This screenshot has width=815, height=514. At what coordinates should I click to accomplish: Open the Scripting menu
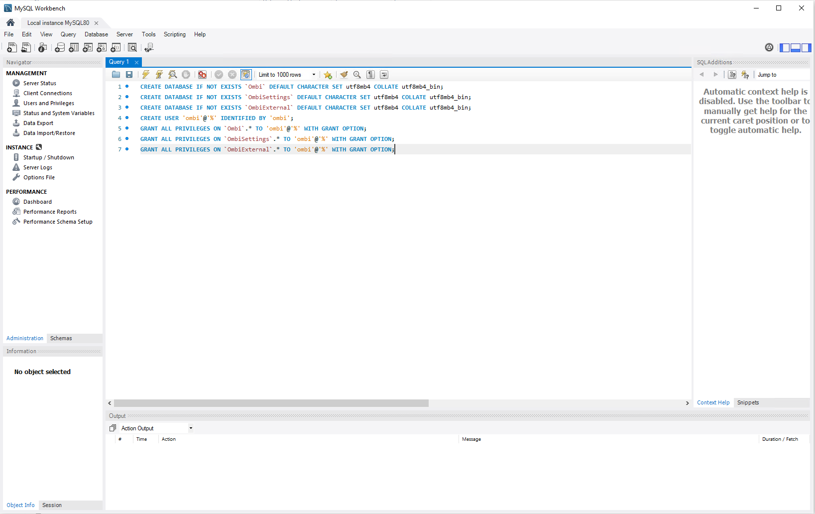(175, 34)
